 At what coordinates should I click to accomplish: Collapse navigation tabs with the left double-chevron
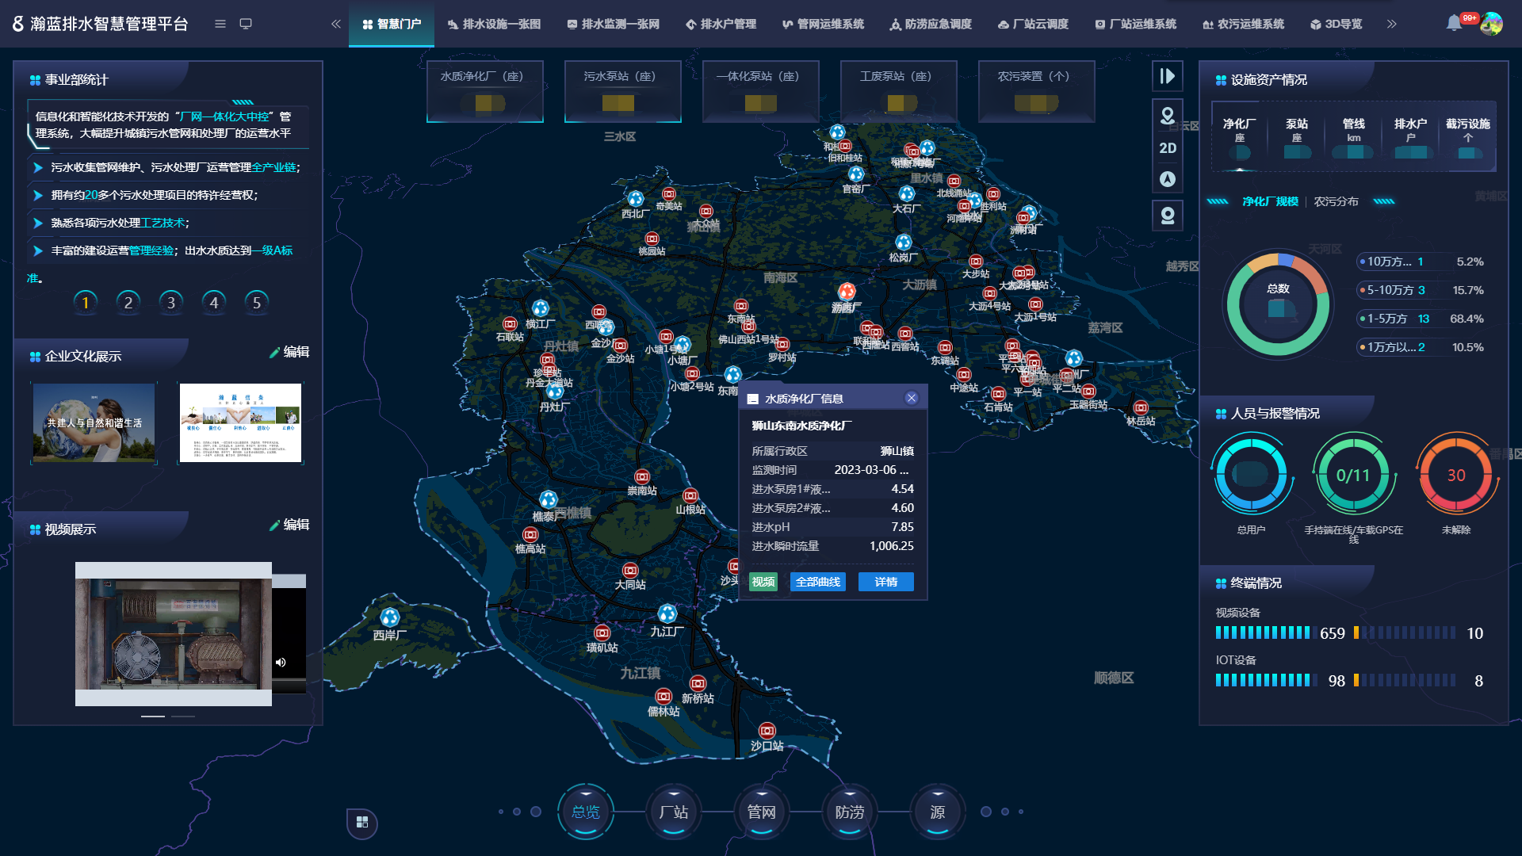pos(336,24)
